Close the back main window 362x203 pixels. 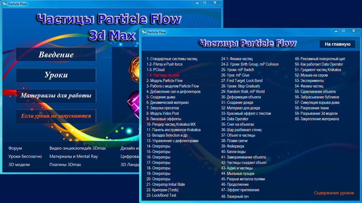[x=215, y=3]
